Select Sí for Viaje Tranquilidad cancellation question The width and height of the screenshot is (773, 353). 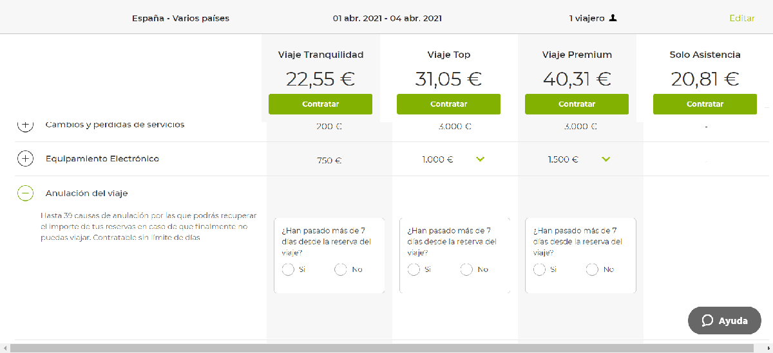pyautogui.click(x=289, y=269)
